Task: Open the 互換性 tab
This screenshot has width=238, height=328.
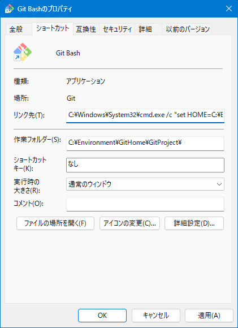Action: coord(86,29)
